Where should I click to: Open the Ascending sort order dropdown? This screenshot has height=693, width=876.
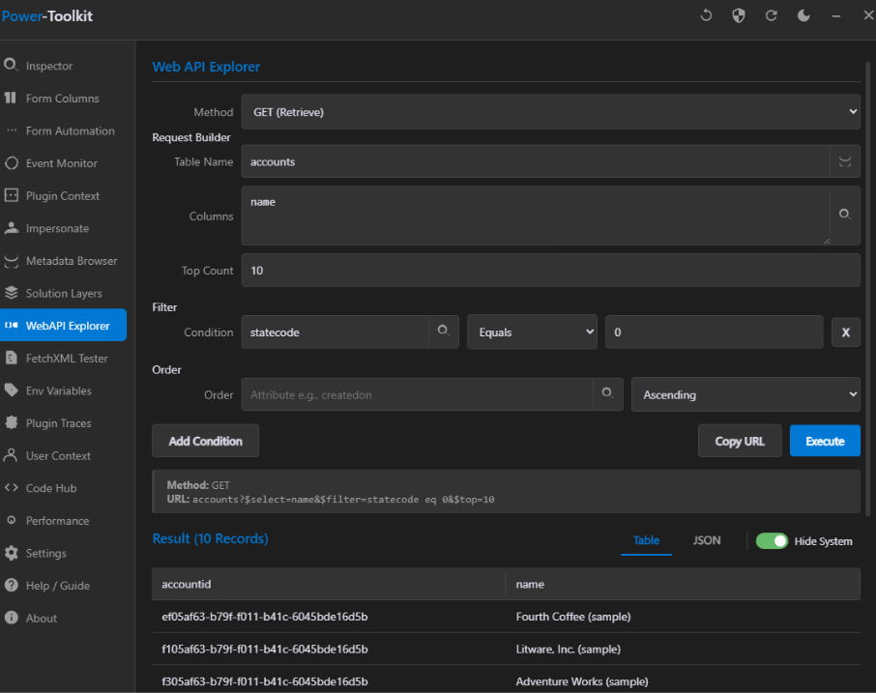click(745, 394)
